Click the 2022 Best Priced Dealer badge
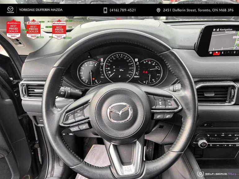 pyautogui.click(x=33, y=30)
